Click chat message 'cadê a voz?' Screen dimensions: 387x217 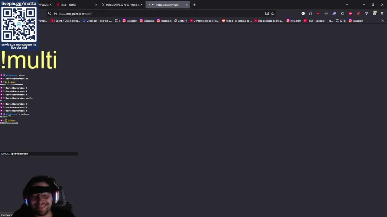[16, 99]
